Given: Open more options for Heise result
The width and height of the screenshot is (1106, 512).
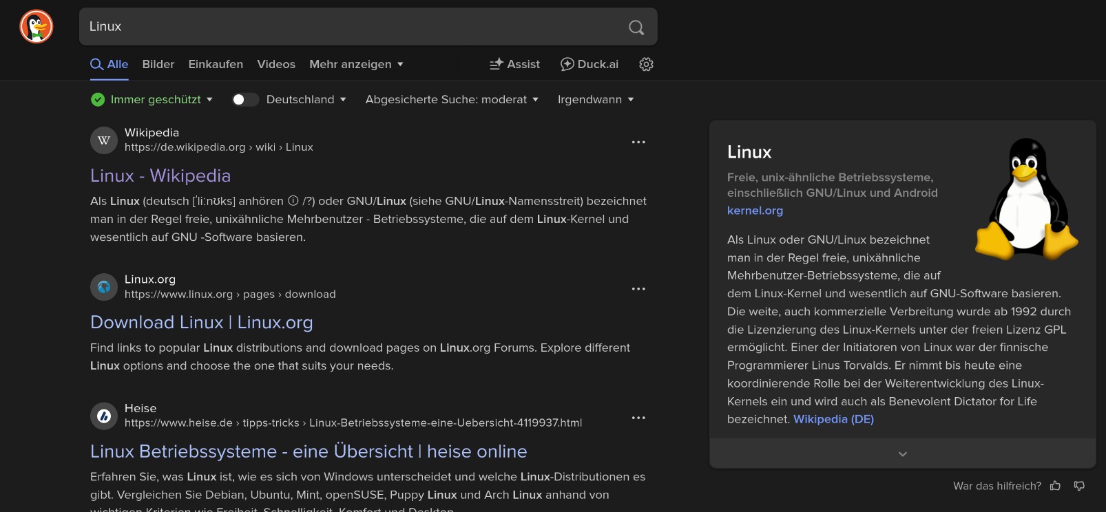Looking at the screenshot, I should [x=638, y=418].
